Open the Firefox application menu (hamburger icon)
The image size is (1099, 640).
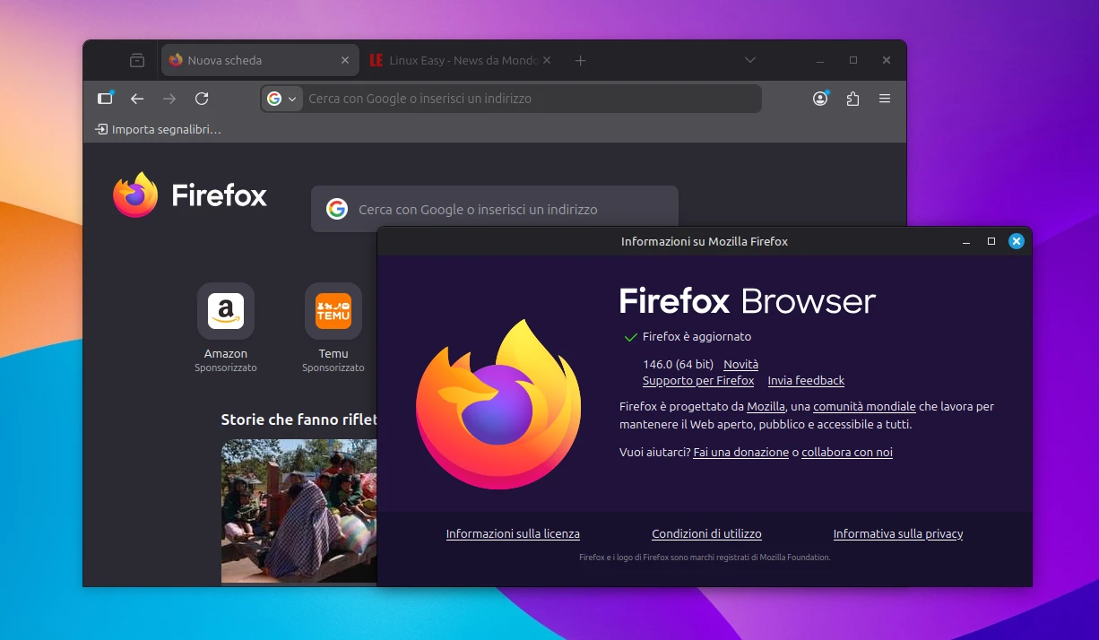pos(885,99)
